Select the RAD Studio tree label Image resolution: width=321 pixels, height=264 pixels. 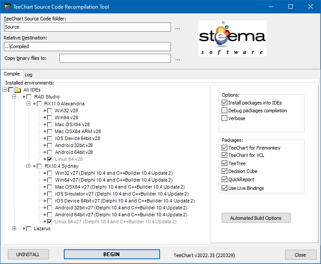47,97
